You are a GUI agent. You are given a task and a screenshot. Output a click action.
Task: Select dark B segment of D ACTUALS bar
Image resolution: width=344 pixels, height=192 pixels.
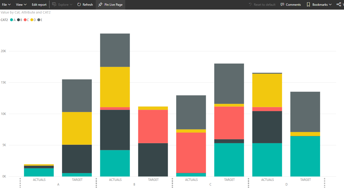(x=267, y=127)
